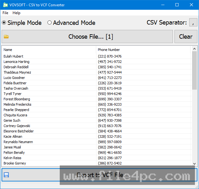The width and height of the screenshot is (199, 189).
Task: Click phone number (950) 994-6246
Action: pos(110,94)
